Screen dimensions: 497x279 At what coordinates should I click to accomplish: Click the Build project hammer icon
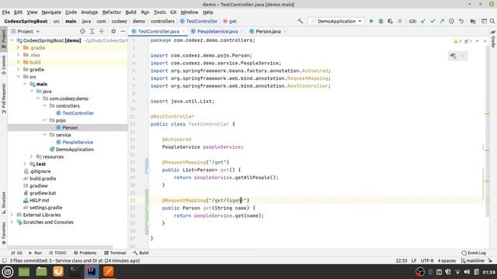(x=301, y=21)
